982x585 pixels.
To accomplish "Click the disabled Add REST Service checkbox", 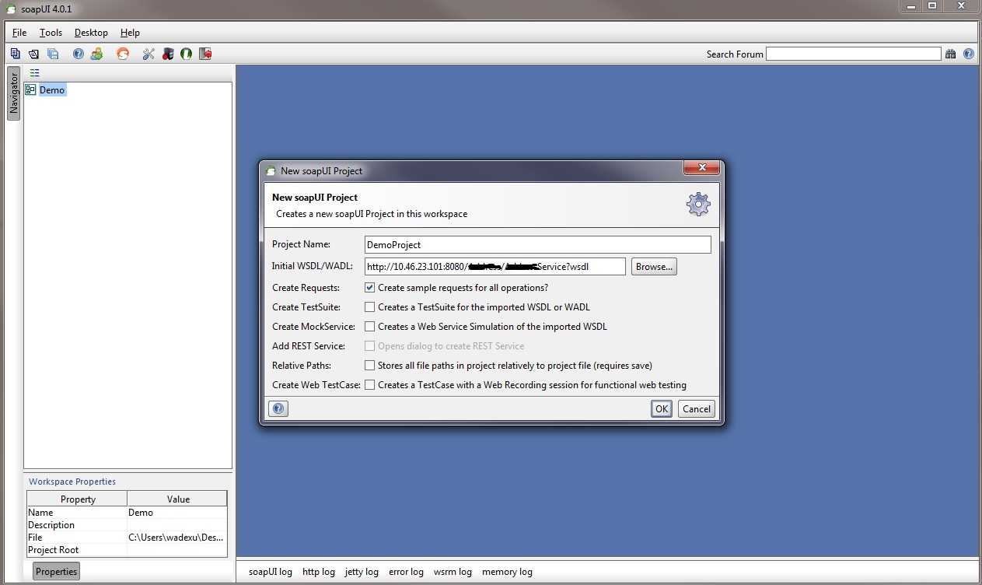I will 370,346.
